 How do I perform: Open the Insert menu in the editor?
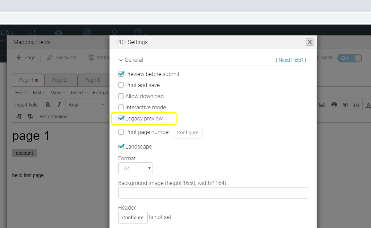tap(78, 93)
